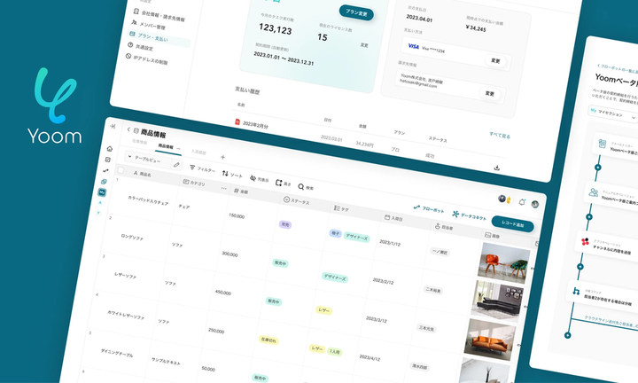
Task: Click the レコード追加 button
Action: click(513, 223)
